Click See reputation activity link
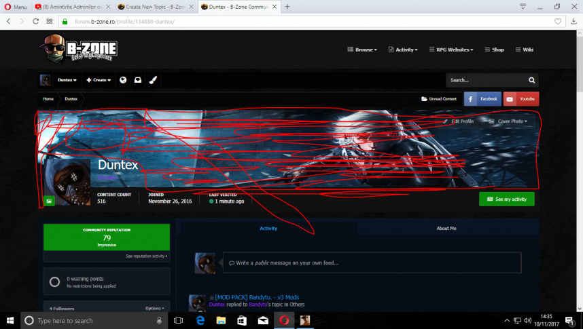This screenshot has height=329, width=583. click(x=146, y=256)
